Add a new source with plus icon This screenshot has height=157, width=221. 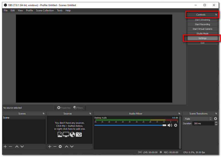(50, 146)
